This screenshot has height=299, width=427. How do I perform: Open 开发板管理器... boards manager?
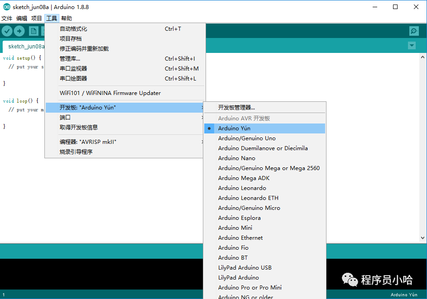(x=236, y=108)
